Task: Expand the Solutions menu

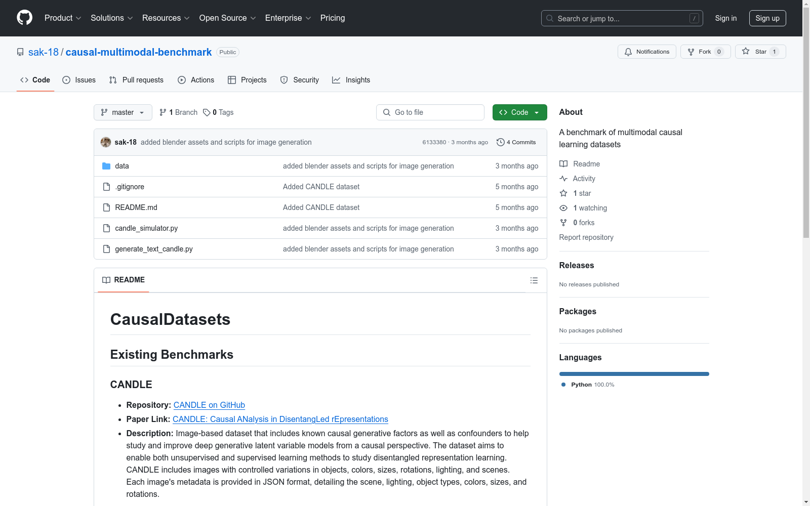Action: tap(111, 18)
